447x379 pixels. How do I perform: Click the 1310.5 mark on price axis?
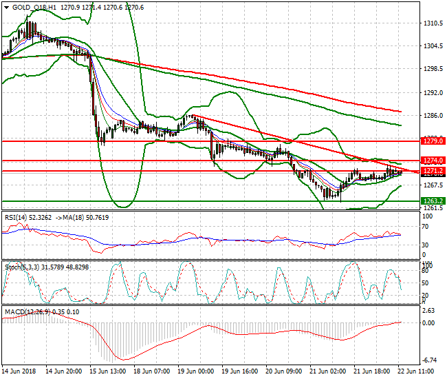point(431,23)
